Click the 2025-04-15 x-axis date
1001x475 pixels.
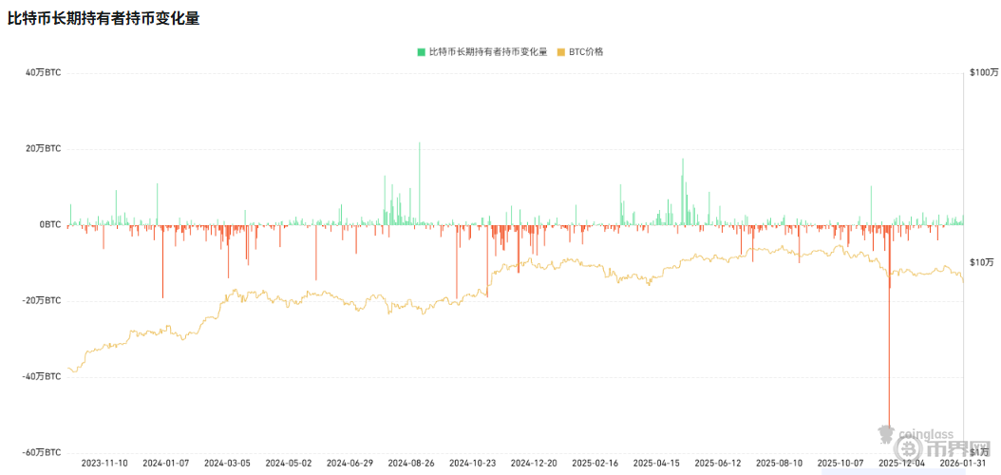pos(656,463)
